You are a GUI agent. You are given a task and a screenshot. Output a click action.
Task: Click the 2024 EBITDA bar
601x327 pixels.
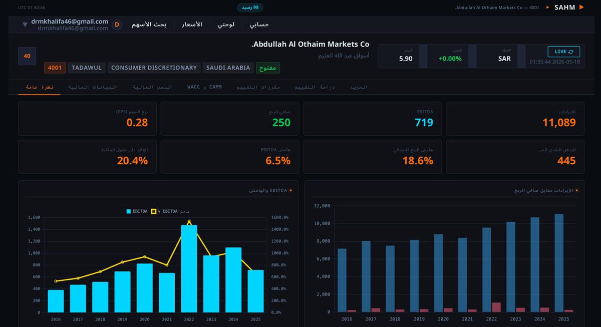coord(233,279)
